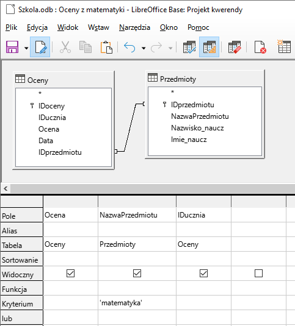Click the Pole cell containing Ocena
This screenshot has height=326, width=295.
point(71,214)
